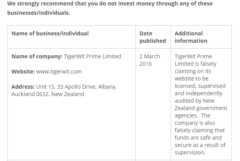The height and width of the screenshot is (161, 240).
Task: Click the "Name of business/individual" column header
Action: tap(50, 33)
